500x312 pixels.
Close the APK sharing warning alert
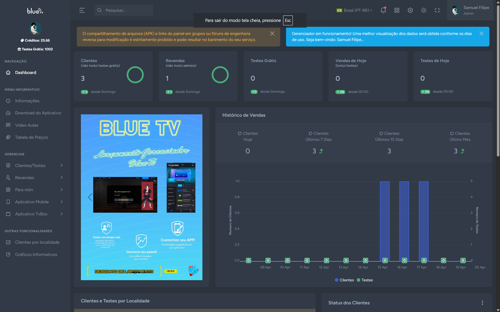(272, 33)
